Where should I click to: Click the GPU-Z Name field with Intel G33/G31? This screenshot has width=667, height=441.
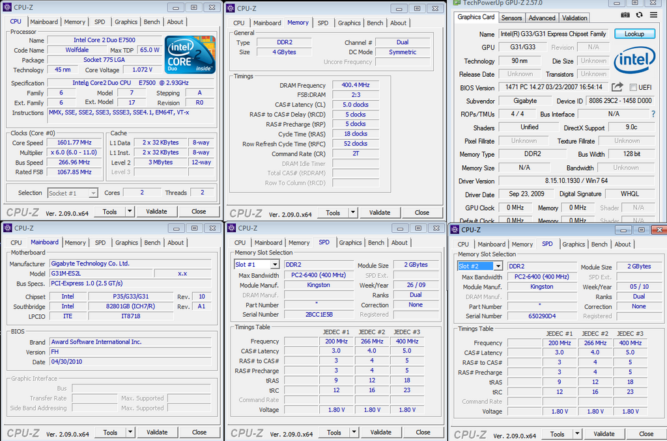(553, 34)
